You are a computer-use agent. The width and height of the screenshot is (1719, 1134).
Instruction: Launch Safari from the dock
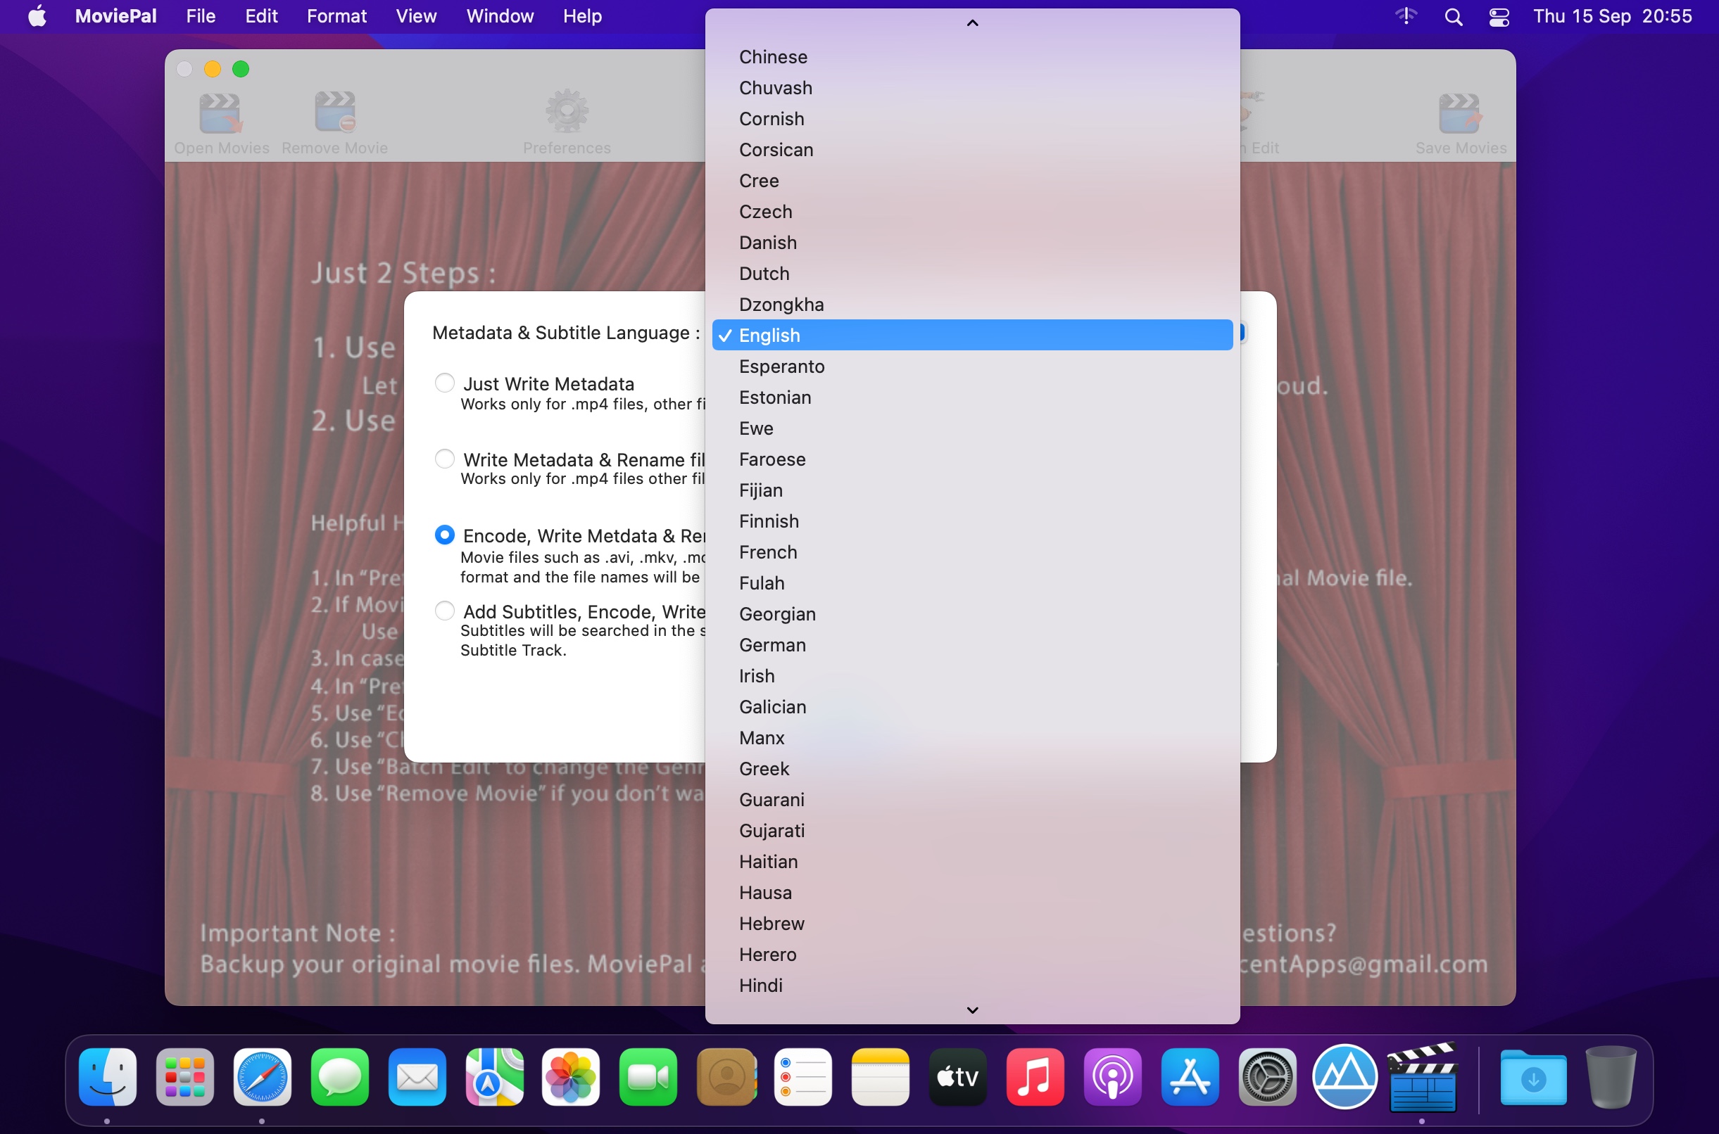pyautogui.click(x=262, y=1077)
